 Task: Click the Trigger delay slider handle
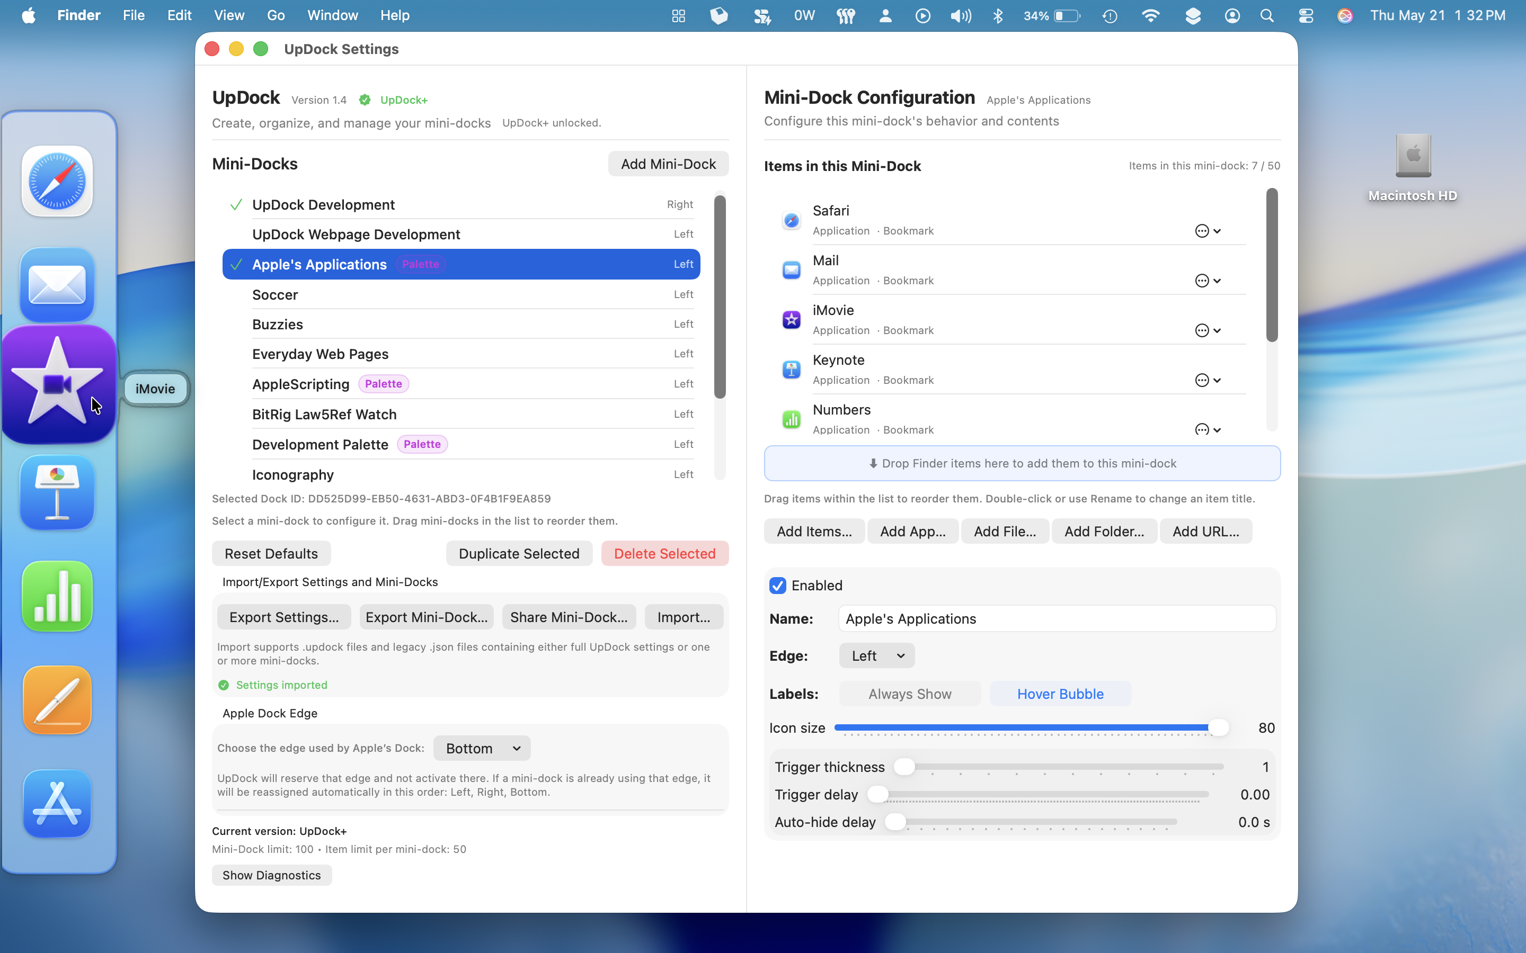878,794
